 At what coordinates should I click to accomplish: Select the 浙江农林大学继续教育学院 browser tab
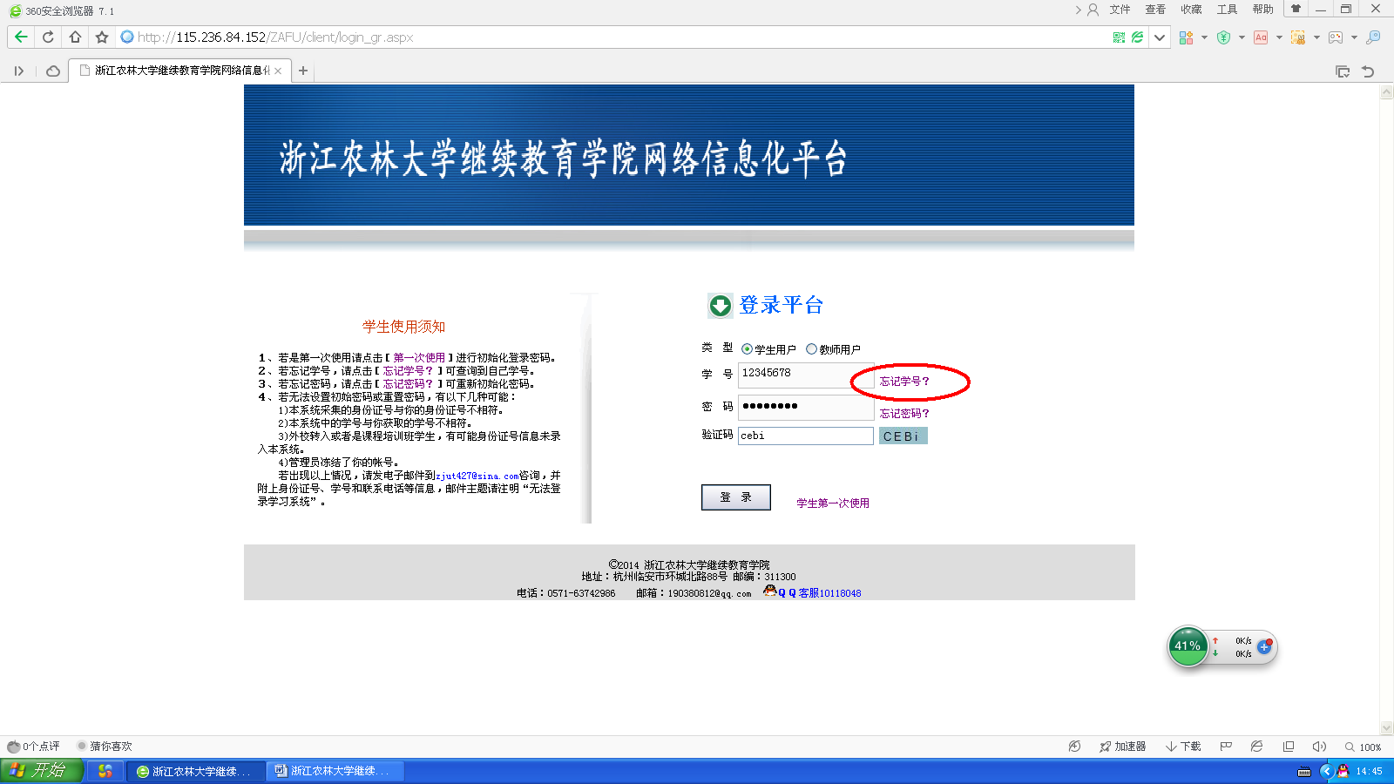[x=179, y=71]
